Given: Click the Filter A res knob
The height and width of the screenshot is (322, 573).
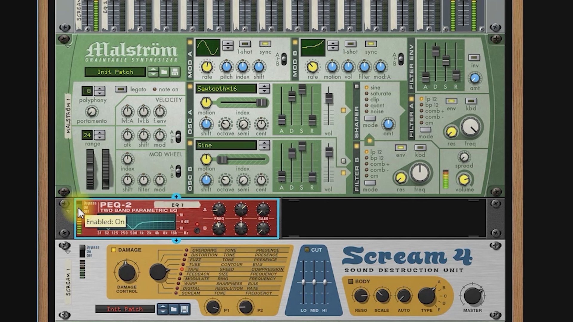Looking at the screenshot, I should [x=452, y=132].
